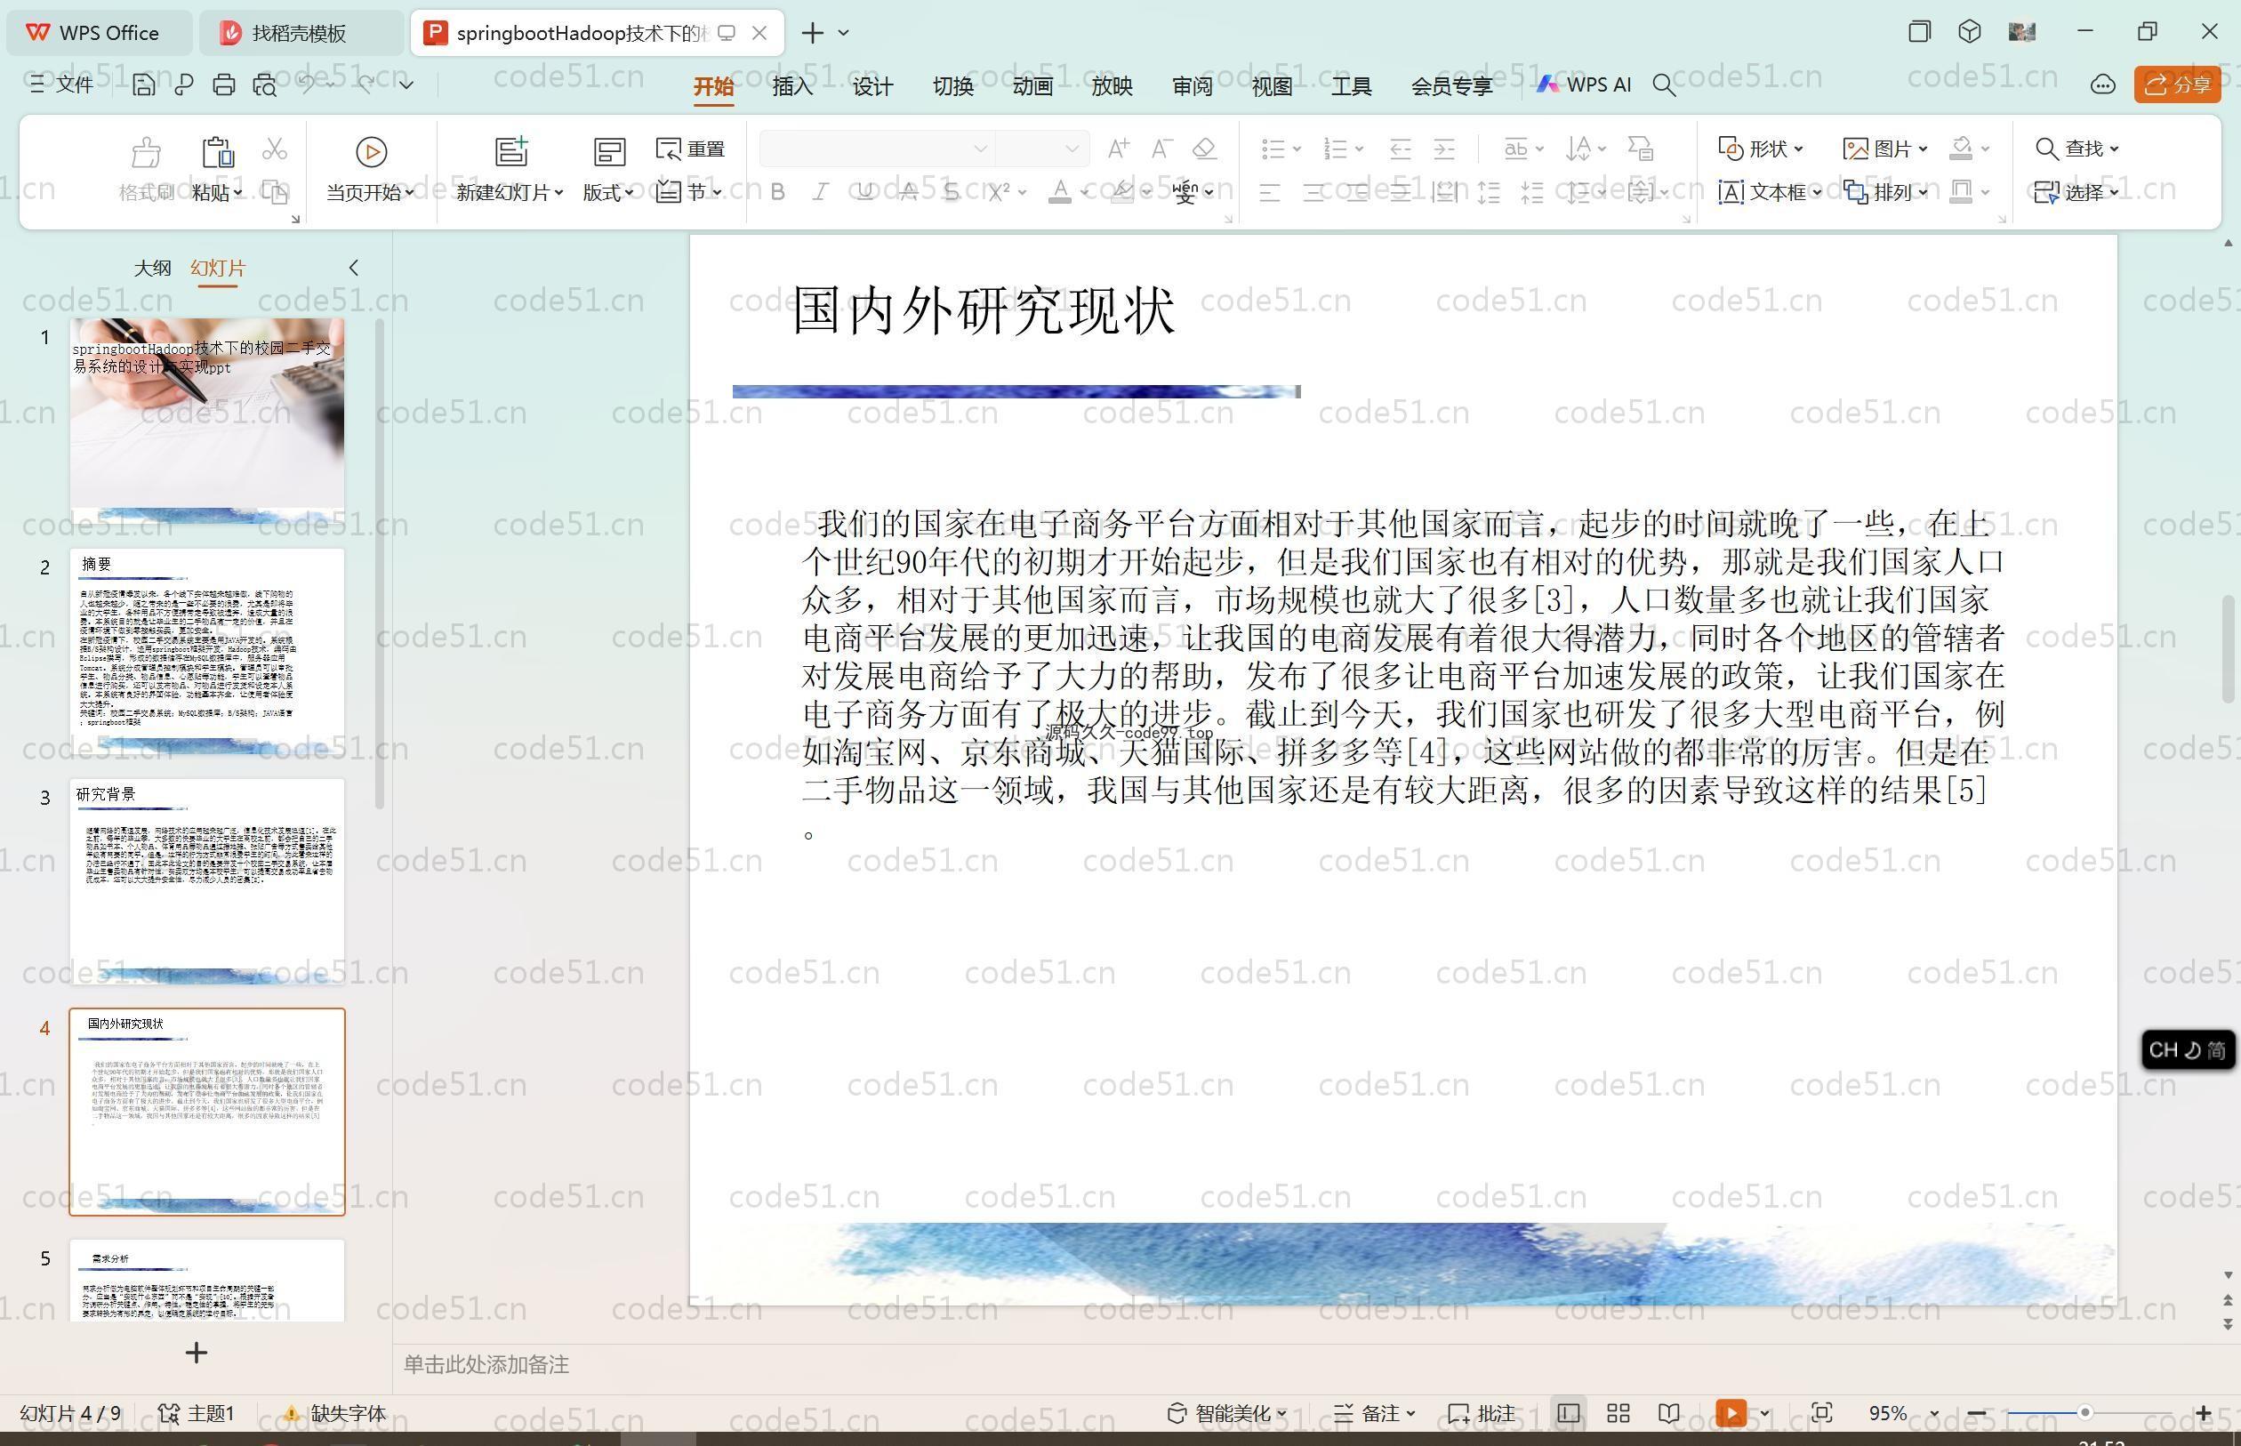Viewport: 2241px width, 1446px height.
Task: Click zoom in plus icon
Action: 2203,1413
